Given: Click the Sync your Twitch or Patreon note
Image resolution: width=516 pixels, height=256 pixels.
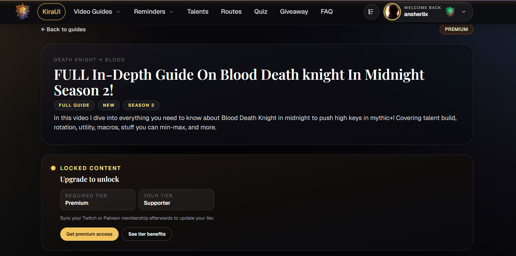Looking at the screenshot, I should [137, 218].
